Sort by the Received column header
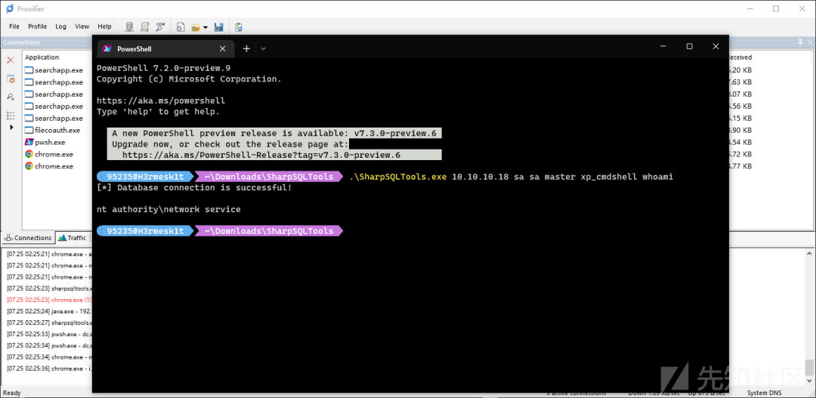The height and width of the screenshot is (398, 816). pyautogui.click(x=741, y=57)
